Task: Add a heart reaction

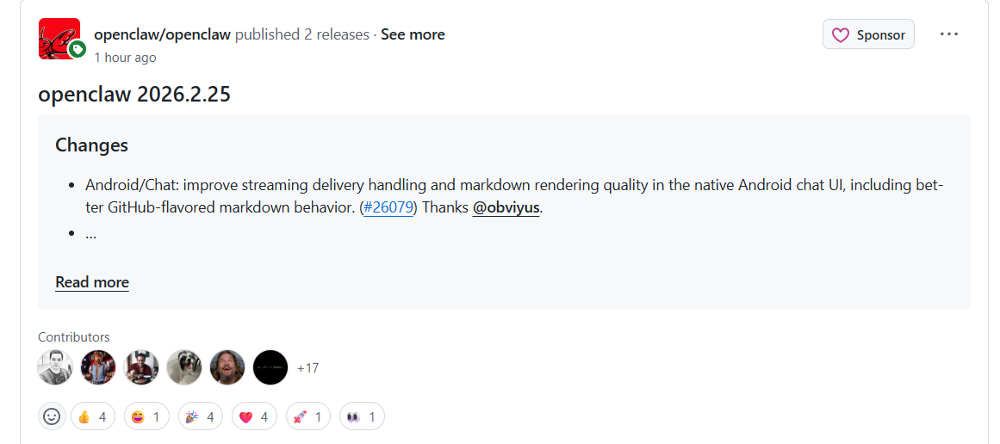Action: 254,417
